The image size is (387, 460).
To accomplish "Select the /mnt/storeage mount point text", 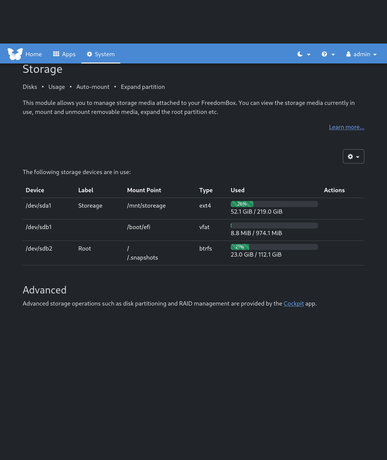I will 146,206.
